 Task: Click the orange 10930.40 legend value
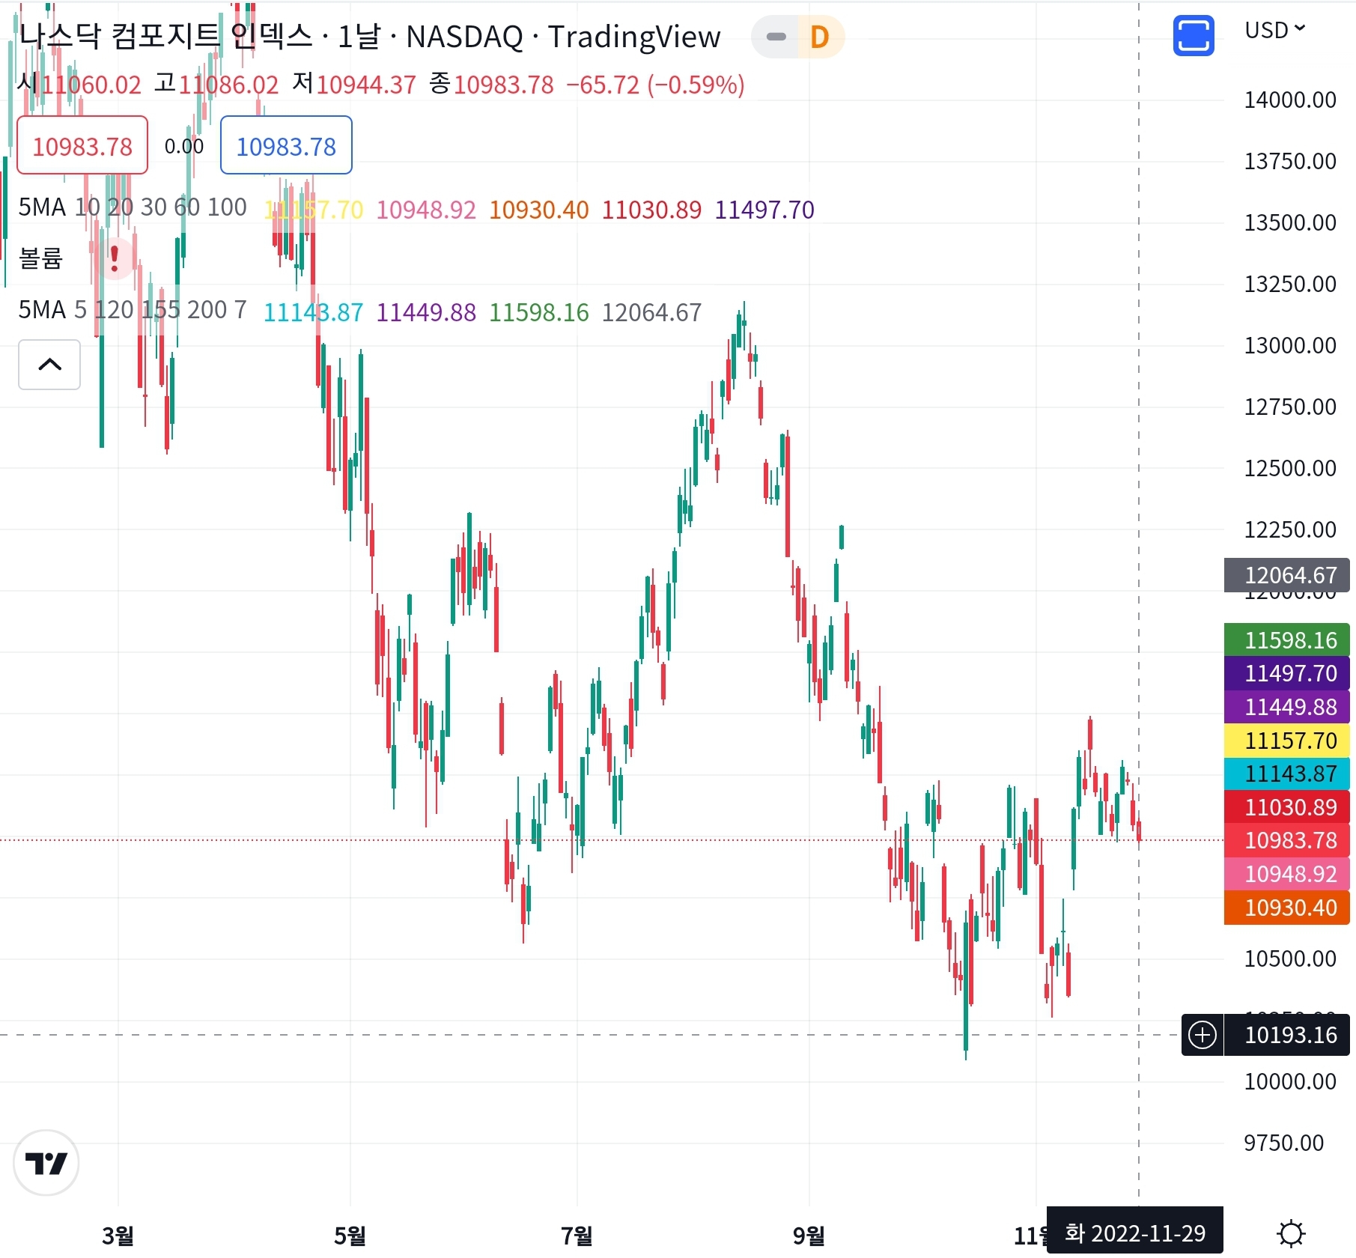coord(539,209)
